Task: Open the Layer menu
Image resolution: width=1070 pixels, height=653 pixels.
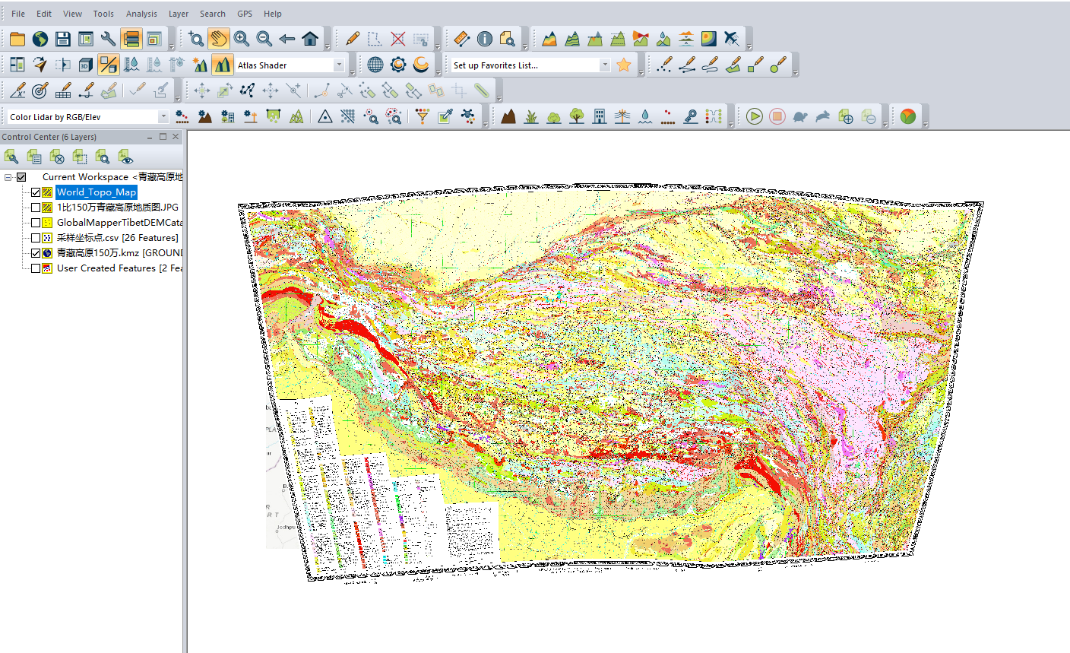Action: (179, 14)
